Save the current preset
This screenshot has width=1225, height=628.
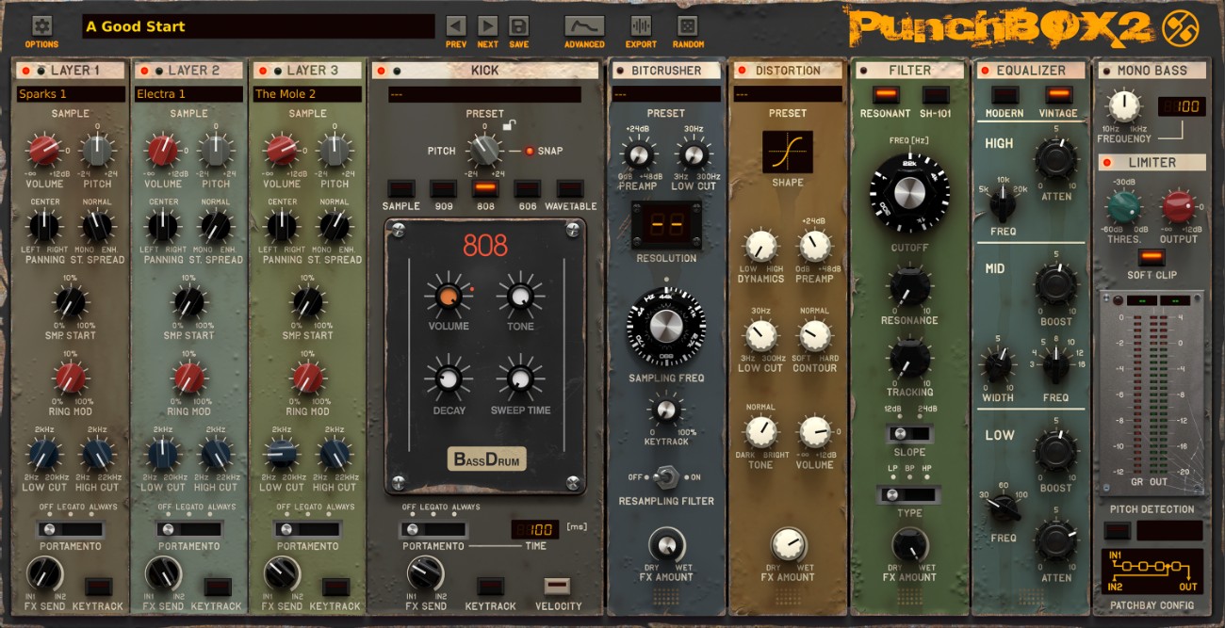(518, 26)
